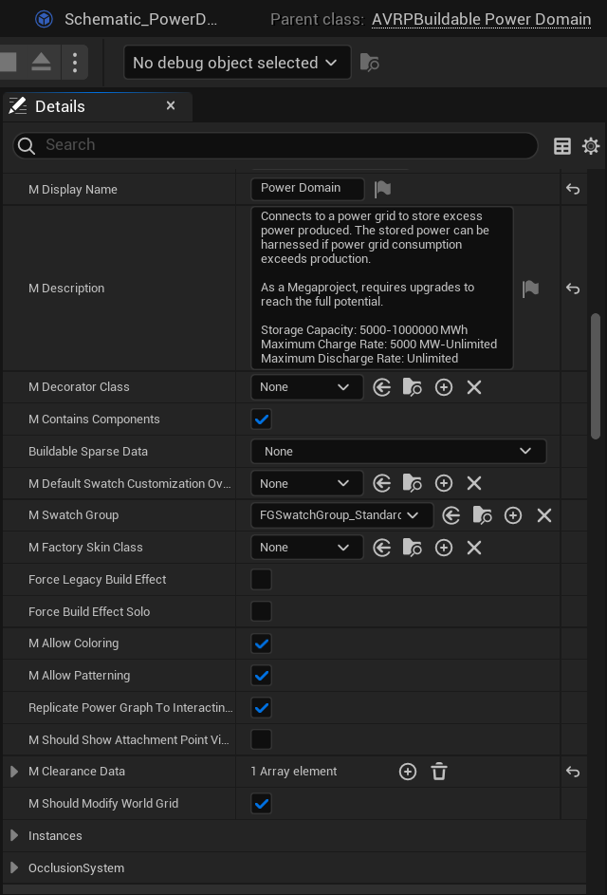Open the property matrix table view icon
Viewport: 607px width, 895px height.
pos(561,147)
